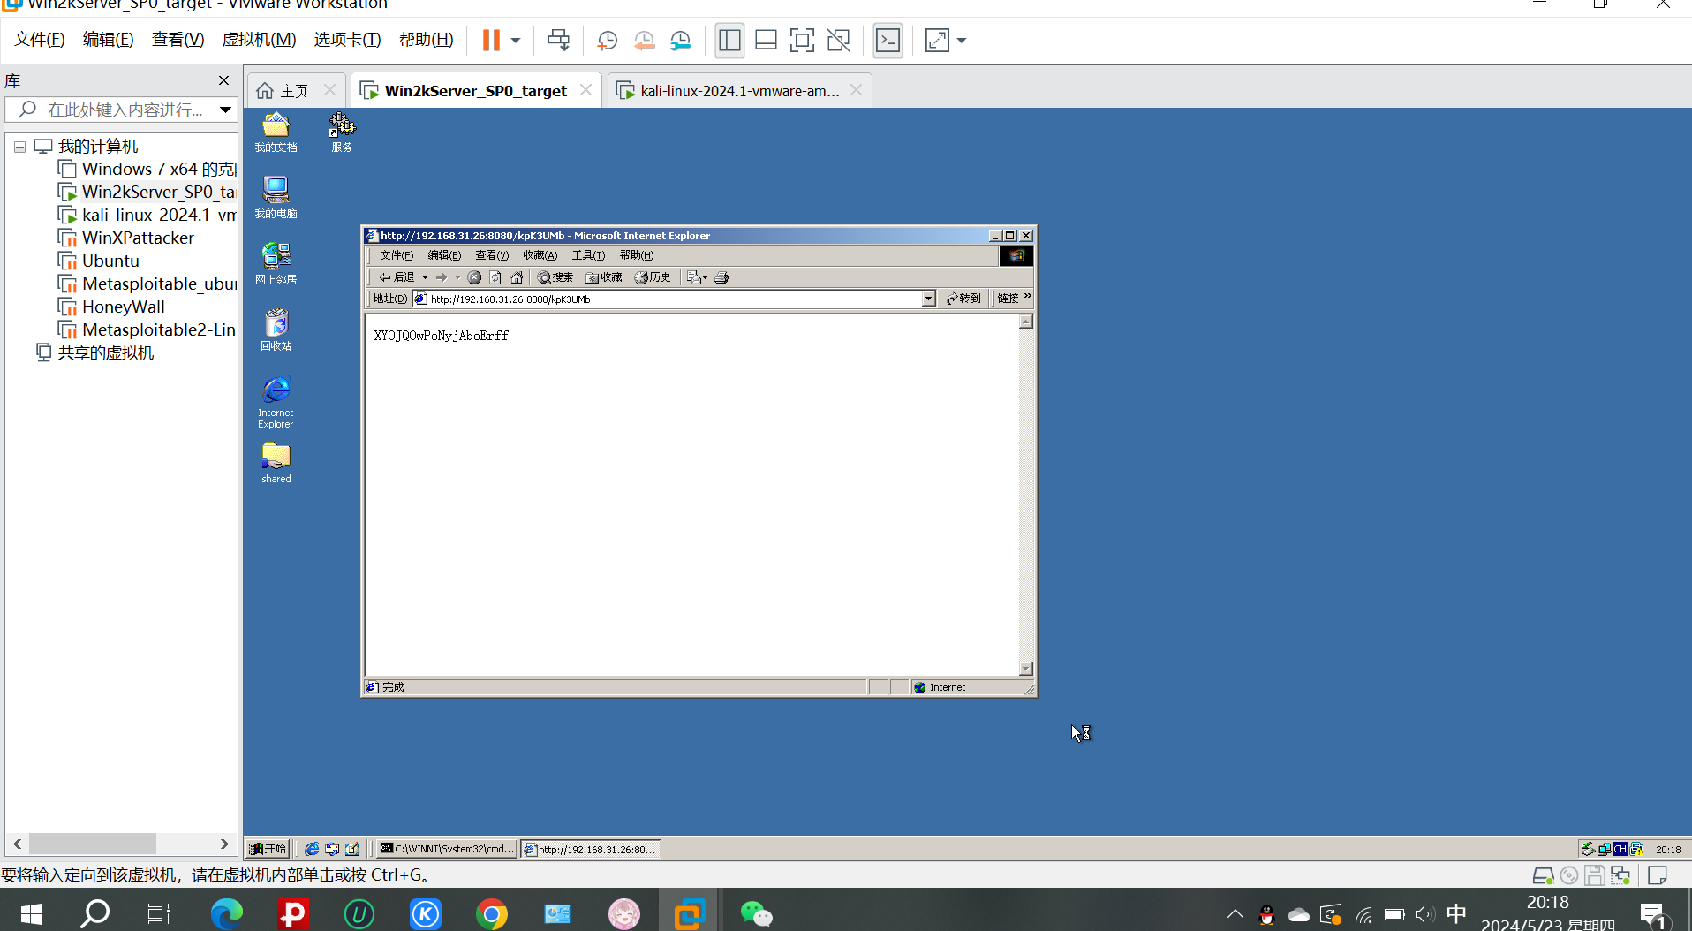Revert the VM to its previous snapshot
The image size is (1692, 931).
point(645,40)
